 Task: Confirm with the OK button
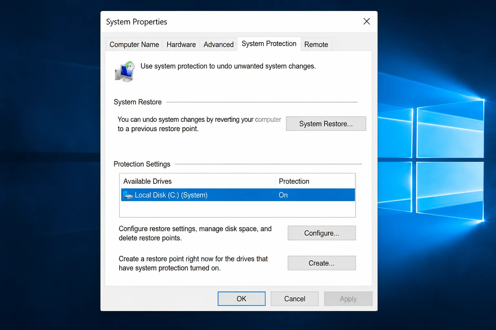pos(242,299)
